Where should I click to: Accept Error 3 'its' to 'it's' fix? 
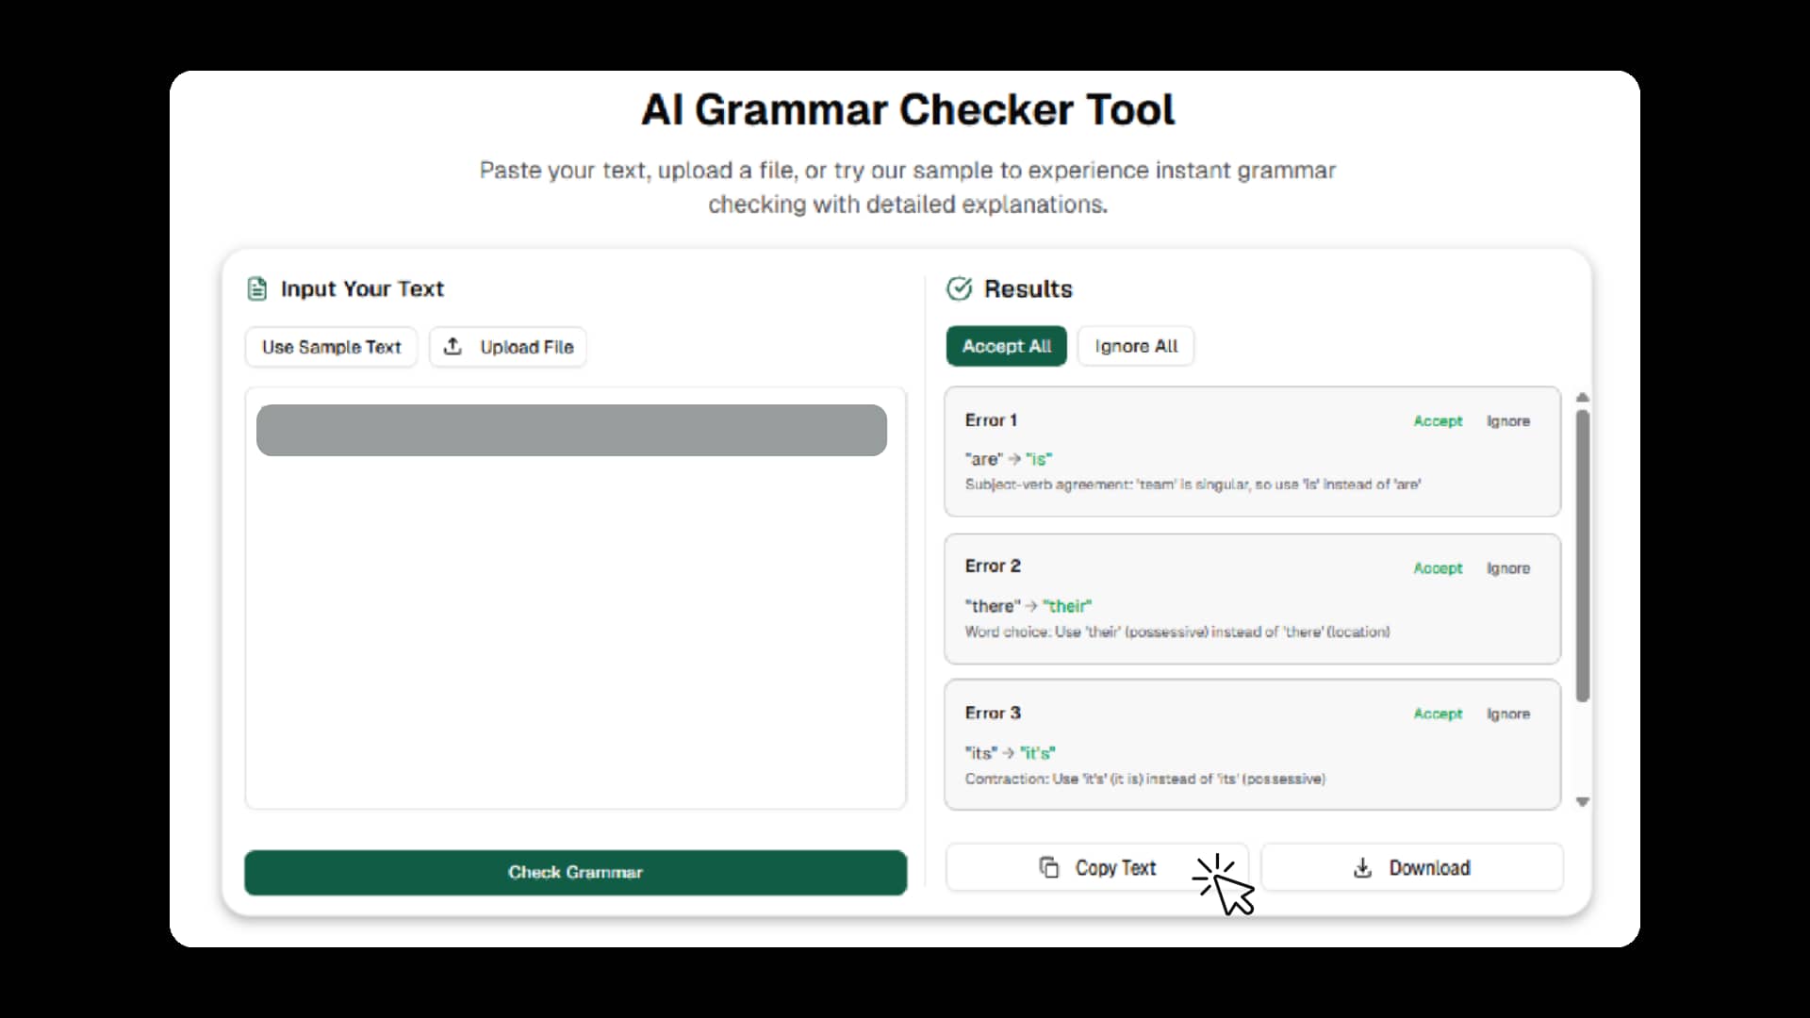point(1437,714)
